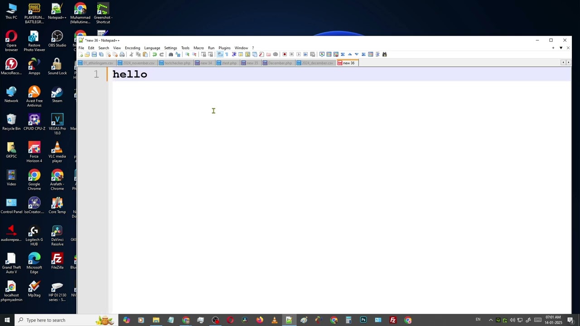Screen dimensions: 580x326
Task: Toggle the file Monitoring (tail -f) eye icon
Action: click(275, 54)
